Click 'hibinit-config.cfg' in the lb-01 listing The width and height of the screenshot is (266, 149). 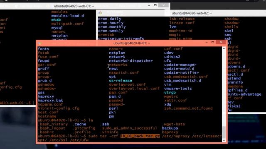pos(59,108)
